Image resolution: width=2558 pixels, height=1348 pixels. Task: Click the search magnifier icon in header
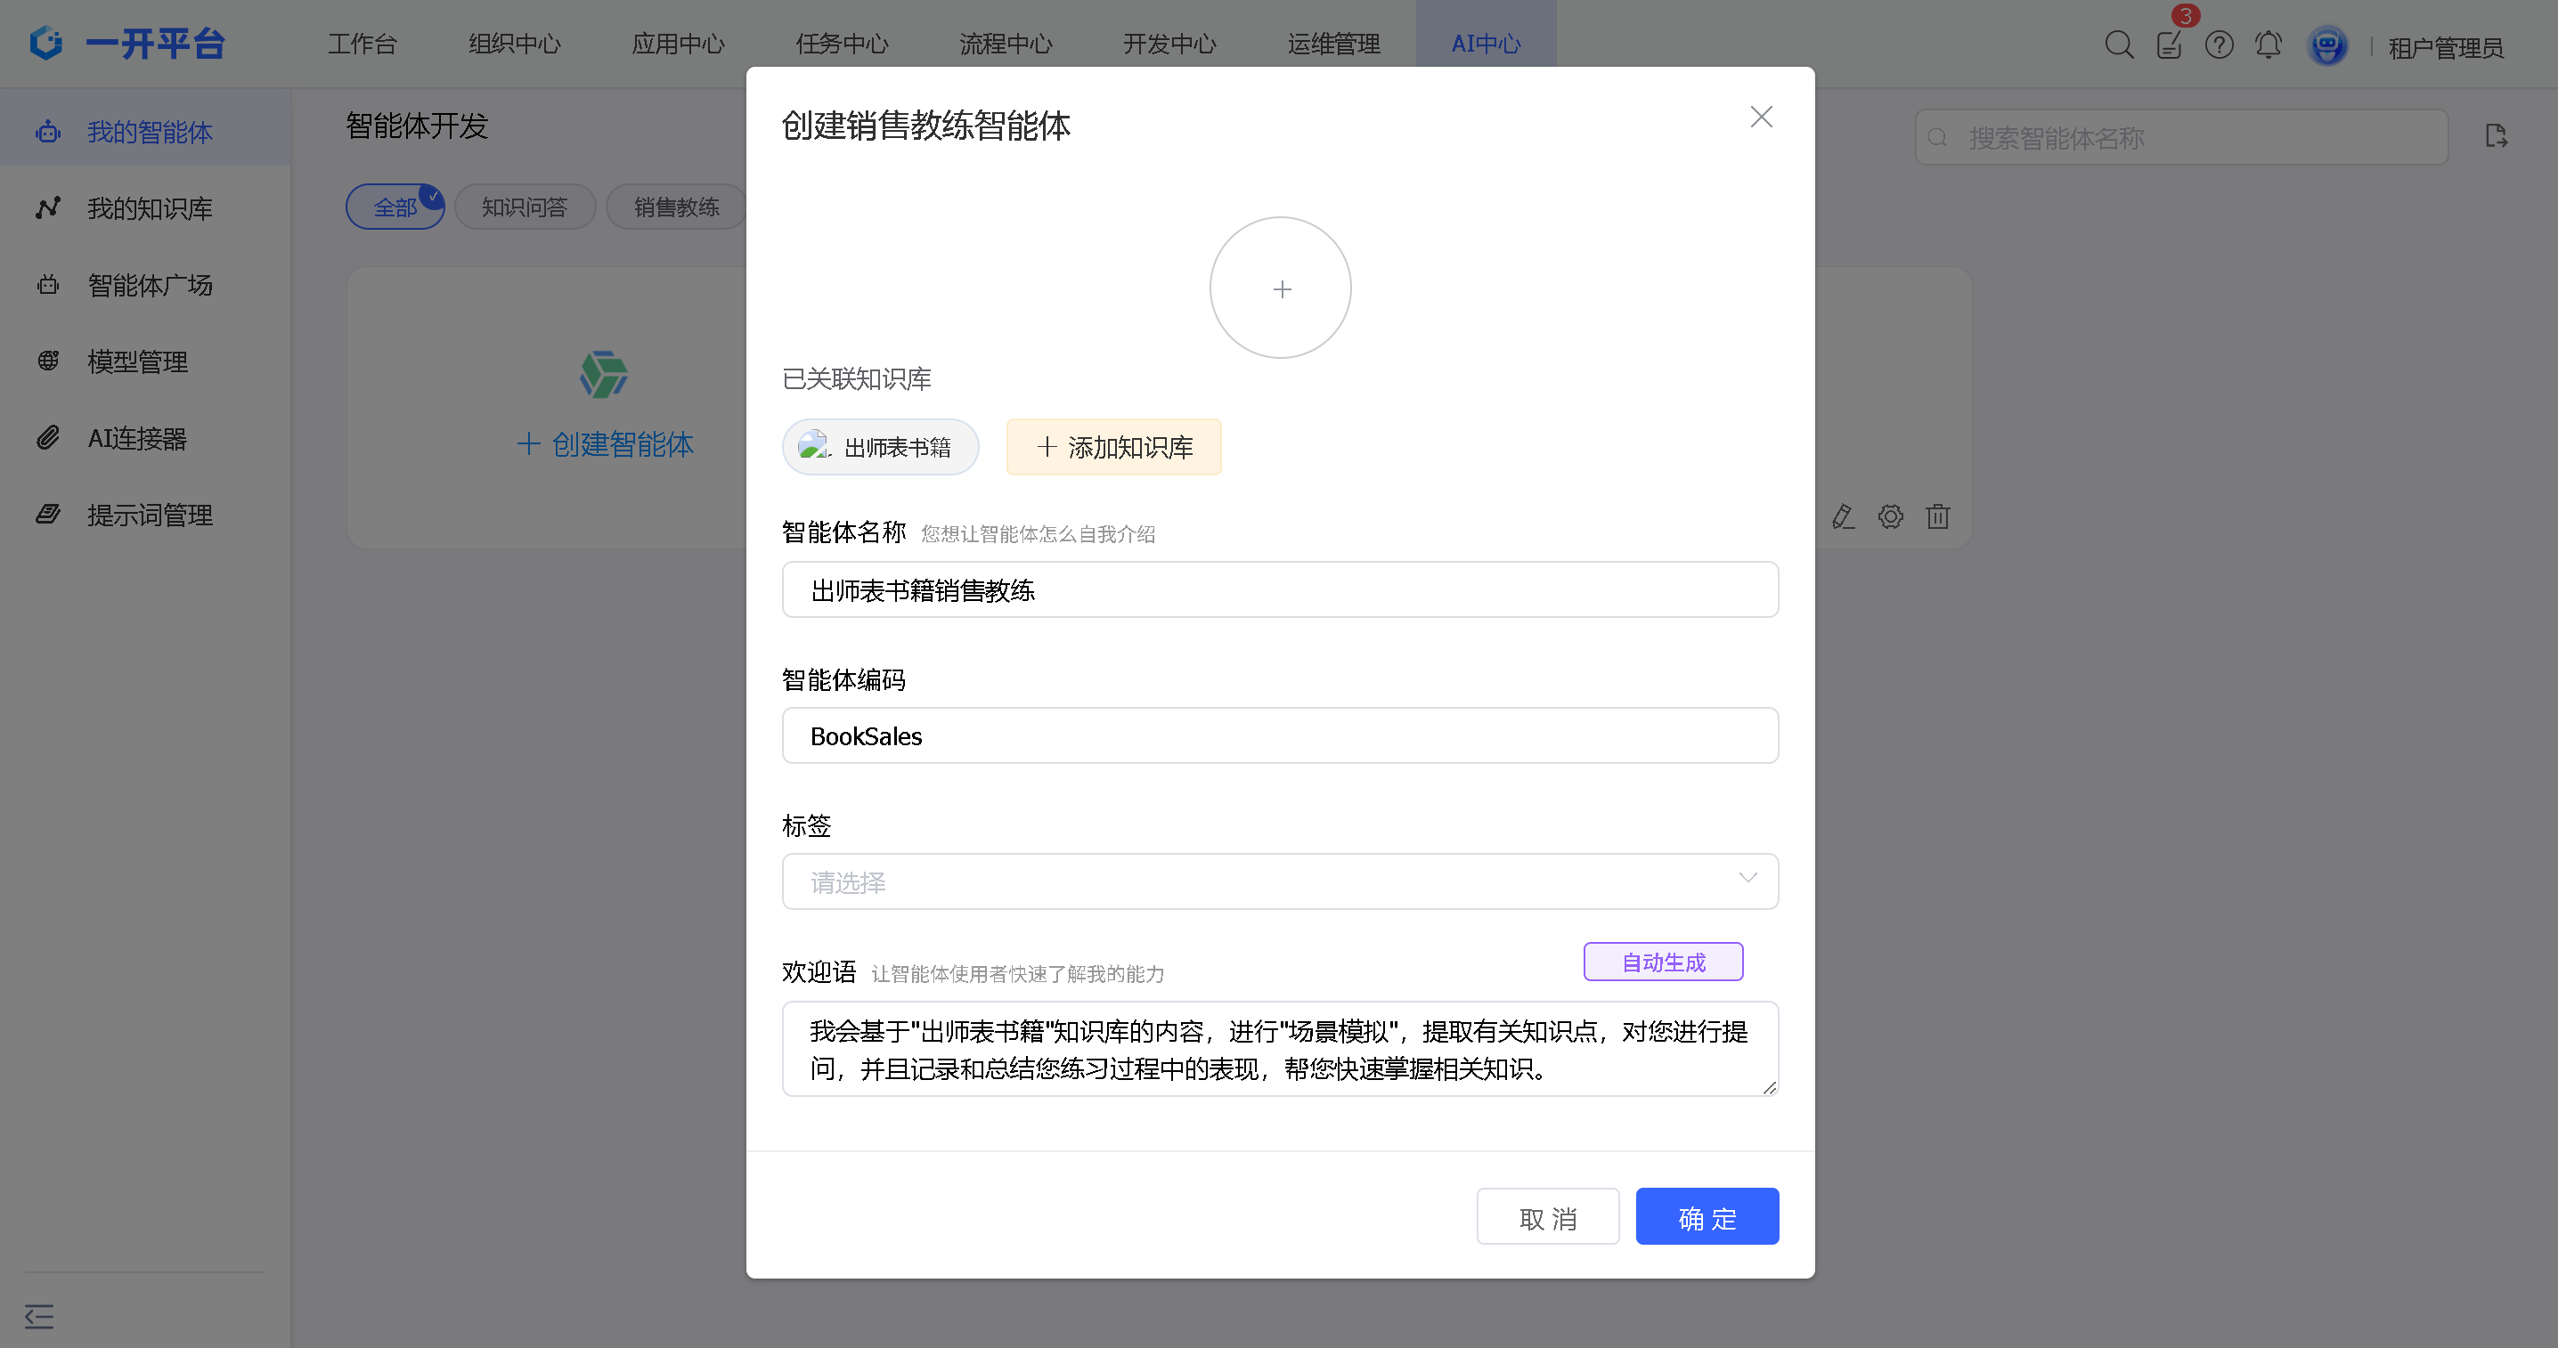(x=2118, y=45)
